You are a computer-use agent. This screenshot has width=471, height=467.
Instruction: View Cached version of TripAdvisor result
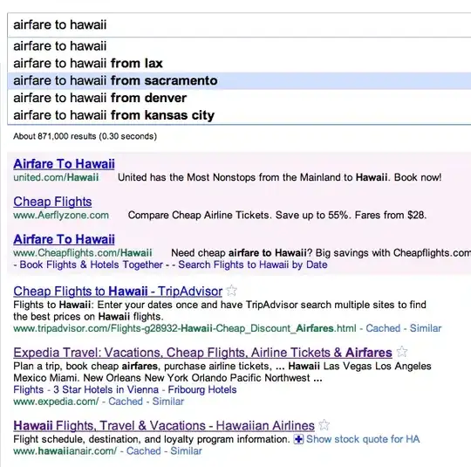[383, 328]
